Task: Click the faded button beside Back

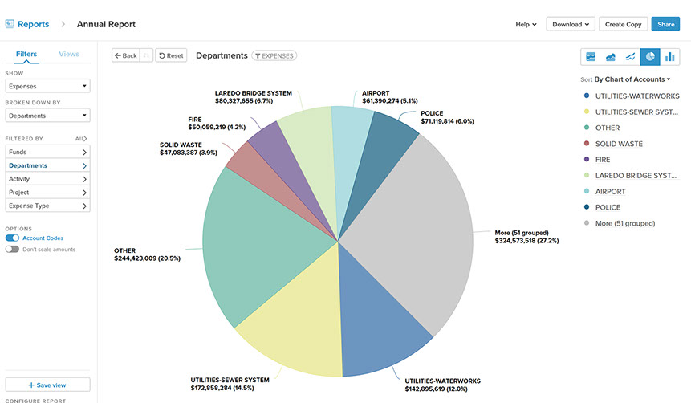Action: [146, 55]
